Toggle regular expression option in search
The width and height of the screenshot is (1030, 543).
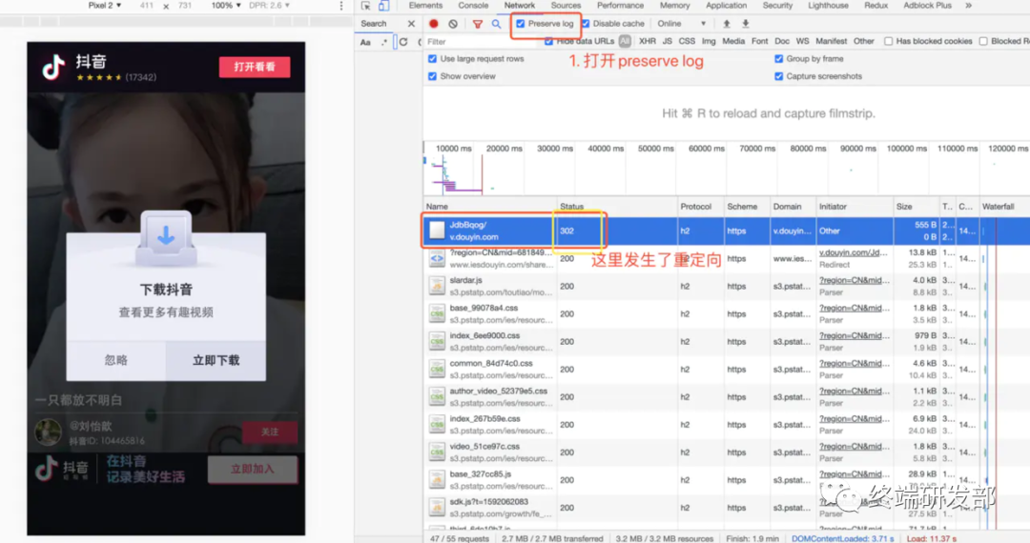(384, 42)
